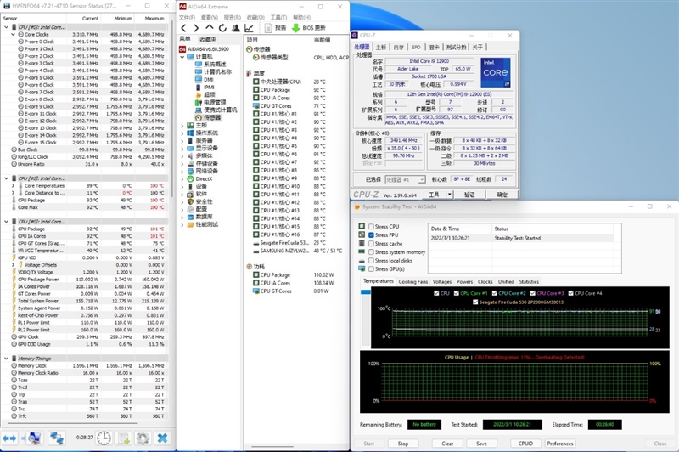Toggle Seagate FireCuda graph checkbox
The height and width of the screenshot is (452, 679).
pos(475,302)
